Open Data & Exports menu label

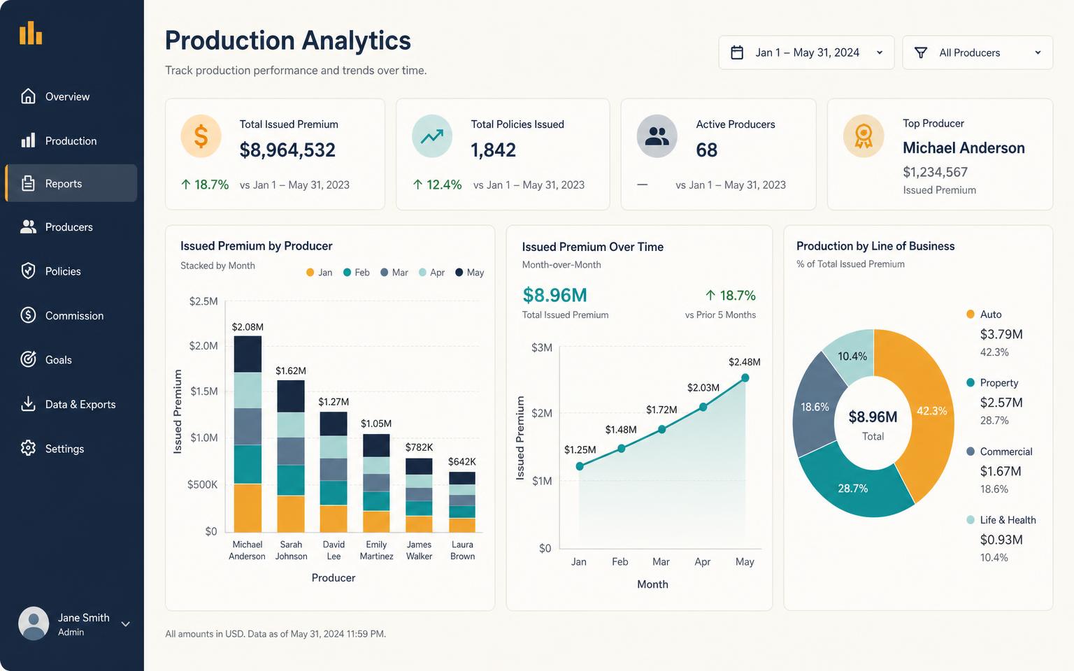tap(80, 405)
